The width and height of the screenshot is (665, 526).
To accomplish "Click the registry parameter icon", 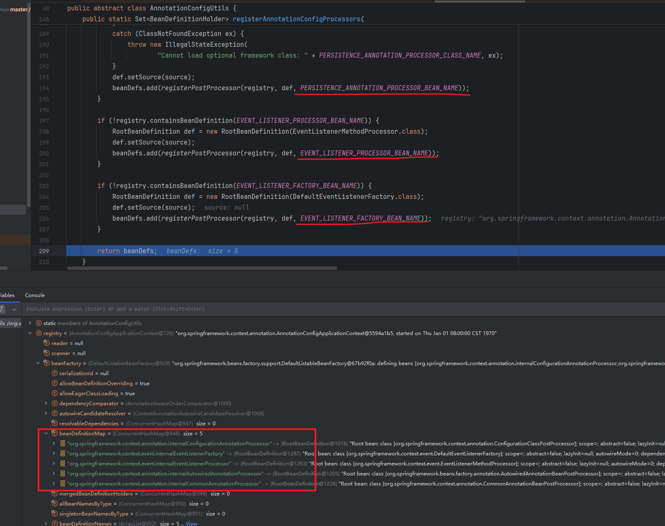I will [39, 333].
